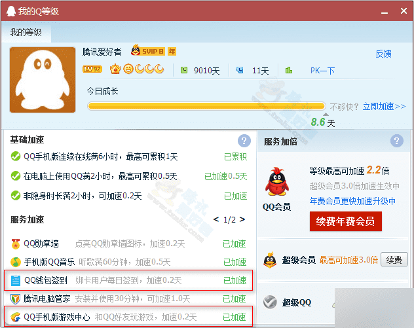Click the 超级会员 penguin icon
The width and height of the screenshot is (414, 328).
coord(270,260)
